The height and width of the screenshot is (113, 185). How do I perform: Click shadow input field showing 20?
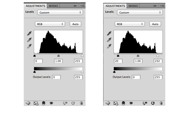[118, 61]
